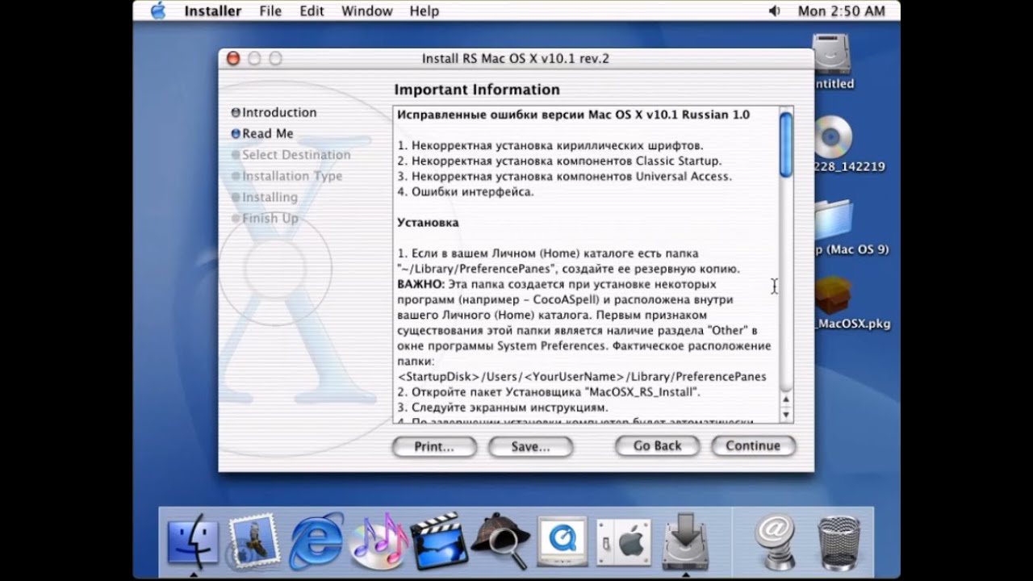Launch Mail from the Dock
1033x581 pixels.
pos(253,540)
